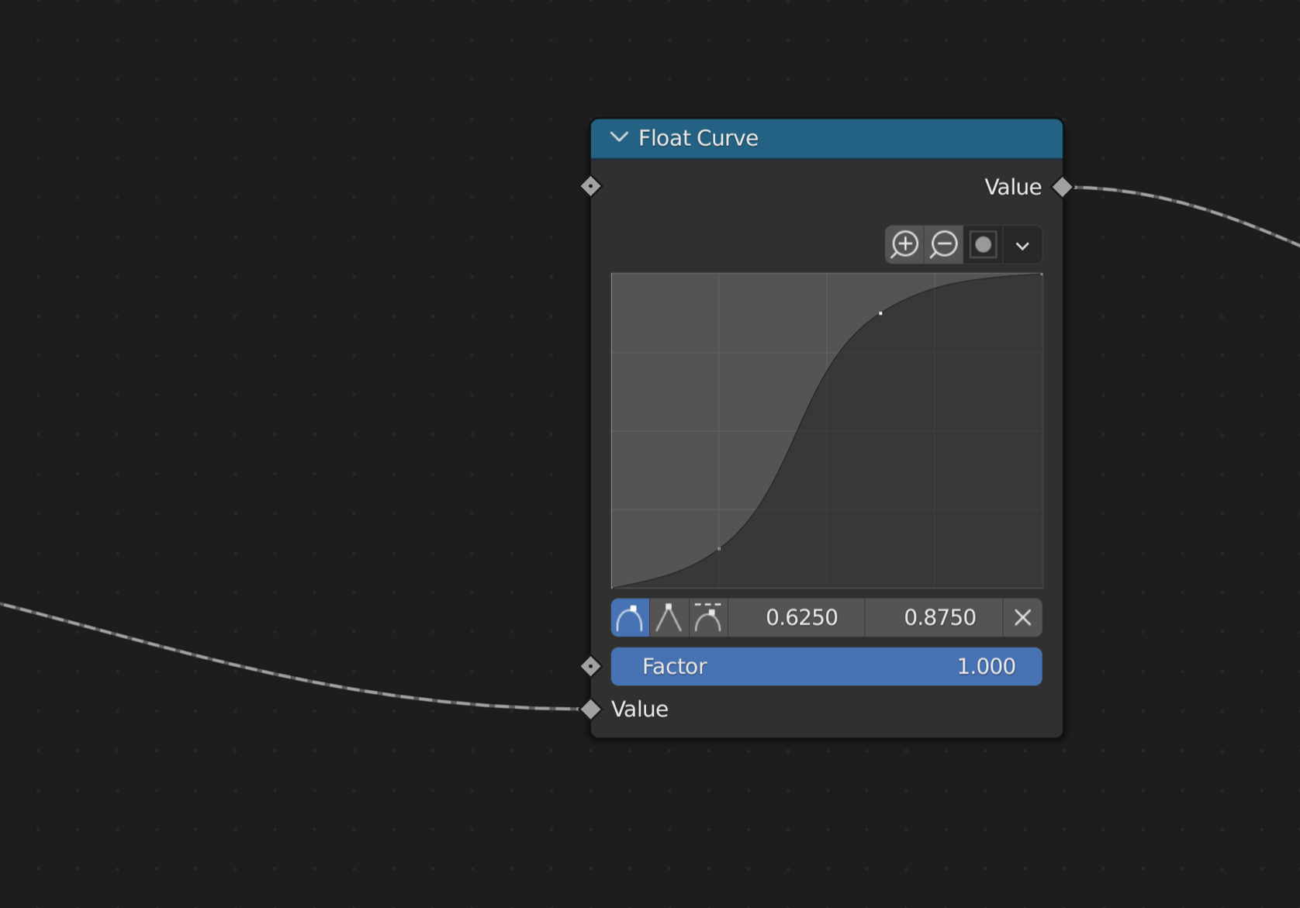The image size is (1300, 908).
Task: Collapse the Float Curve node
Action: pos(619,137)
